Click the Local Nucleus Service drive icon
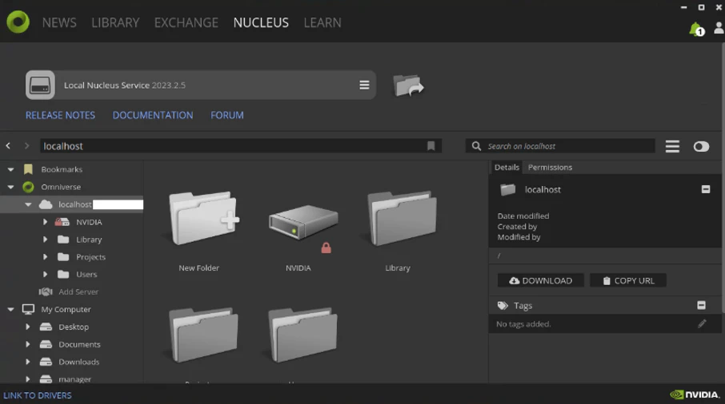Viewport: 725px width, 404px height. tap(40, 85)
